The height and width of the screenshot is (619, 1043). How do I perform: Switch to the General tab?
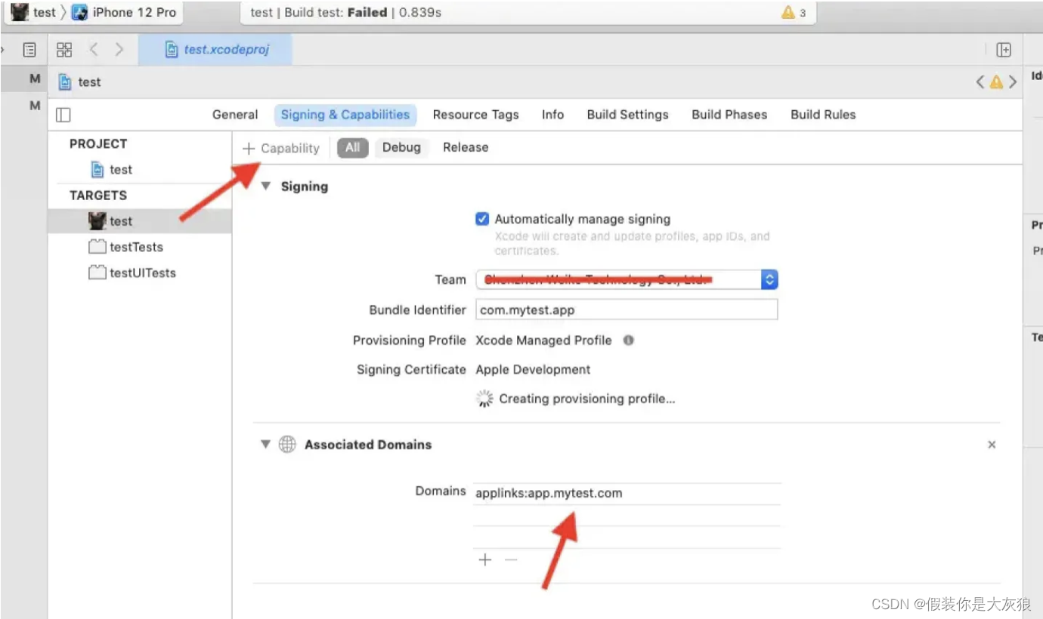pos(235,115)
